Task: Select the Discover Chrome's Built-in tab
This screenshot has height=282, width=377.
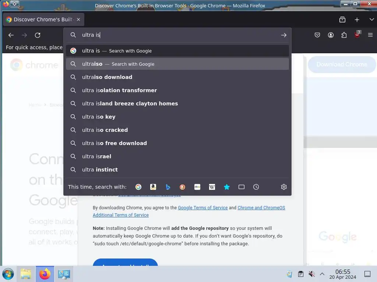Action: tap(43, 20)
